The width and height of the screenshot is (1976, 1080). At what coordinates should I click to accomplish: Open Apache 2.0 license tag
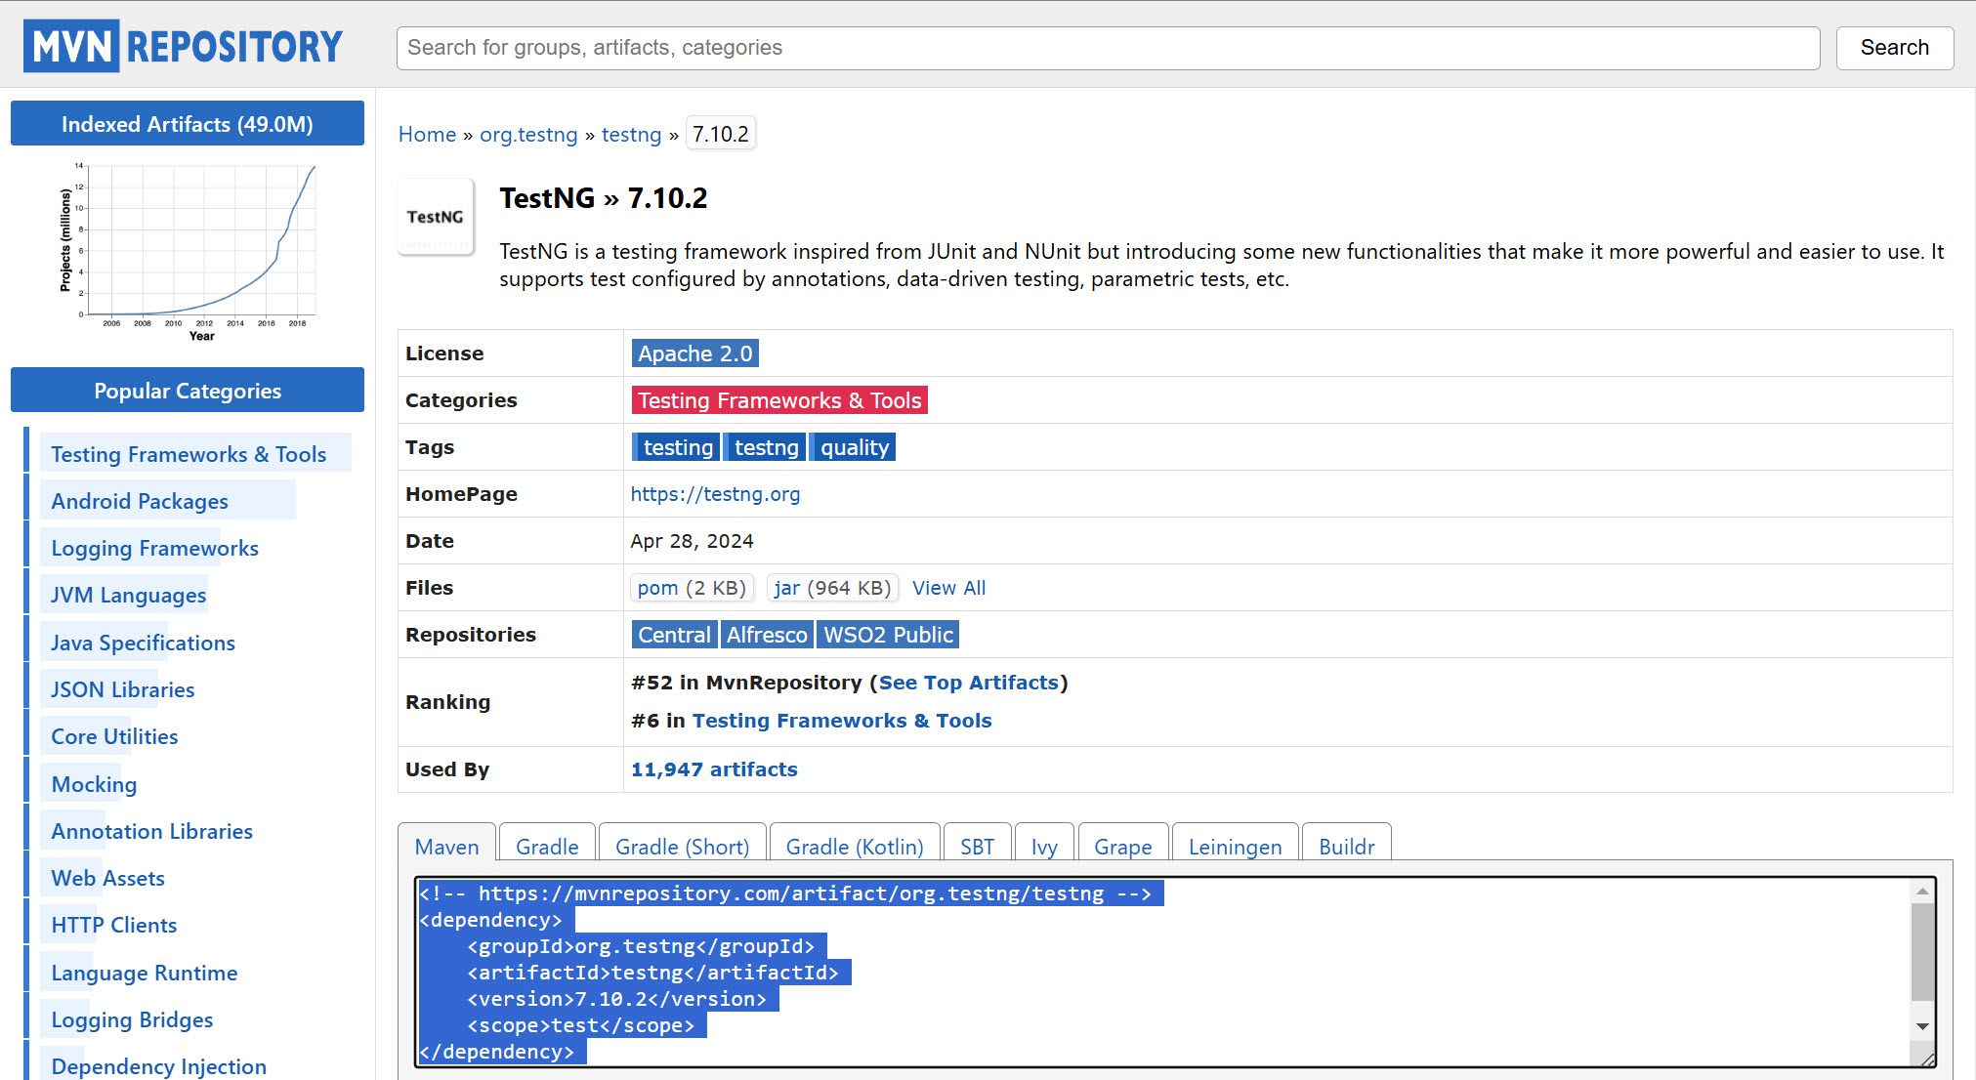point(695,353)
